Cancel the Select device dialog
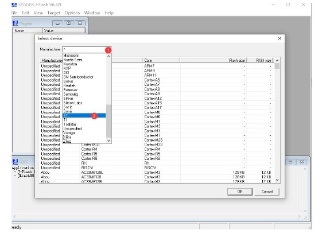This screenshot has width=322, height=242. [267, 192]
